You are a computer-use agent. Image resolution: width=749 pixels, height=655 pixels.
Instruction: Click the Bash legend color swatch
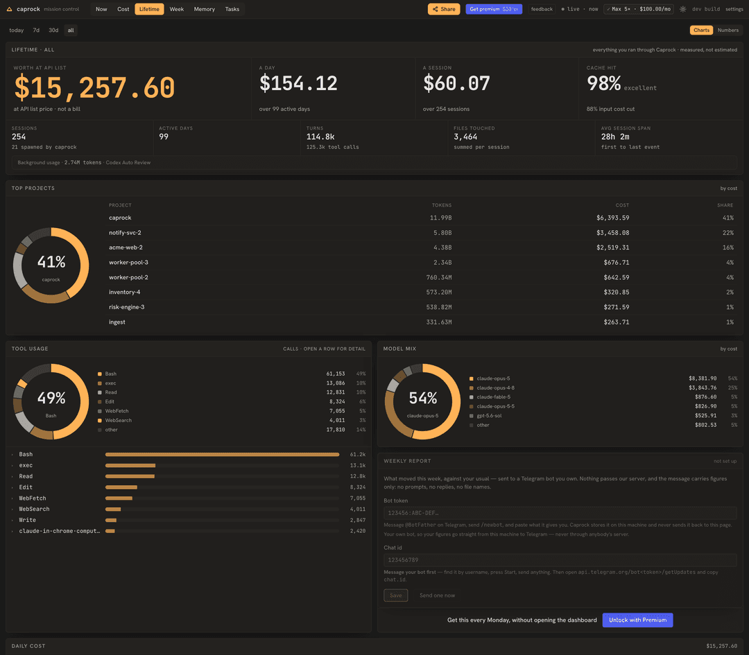(x=100, y=374)
